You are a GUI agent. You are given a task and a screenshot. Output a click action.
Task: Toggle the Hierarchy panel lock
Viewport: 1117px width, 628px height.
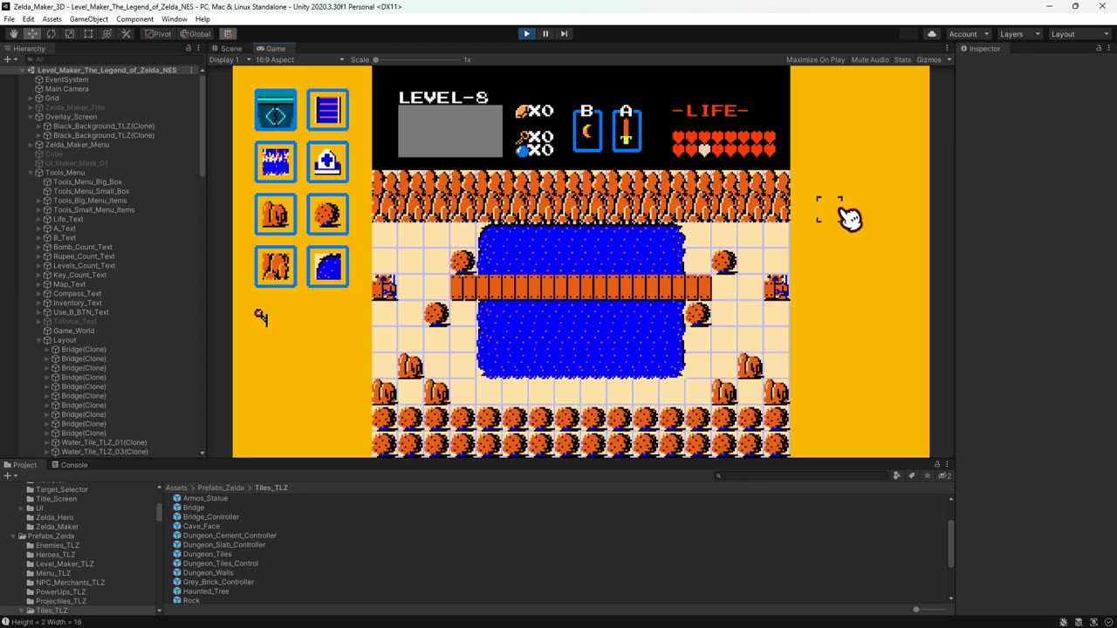coord(188,48)
